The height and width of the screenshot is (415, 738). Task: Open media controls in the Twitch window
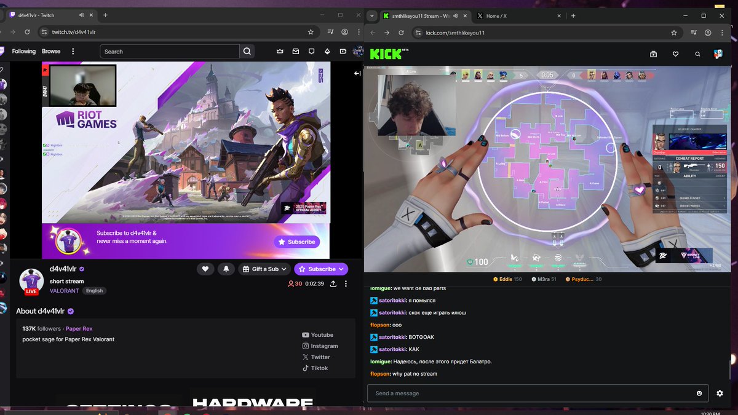pos(330,32)
